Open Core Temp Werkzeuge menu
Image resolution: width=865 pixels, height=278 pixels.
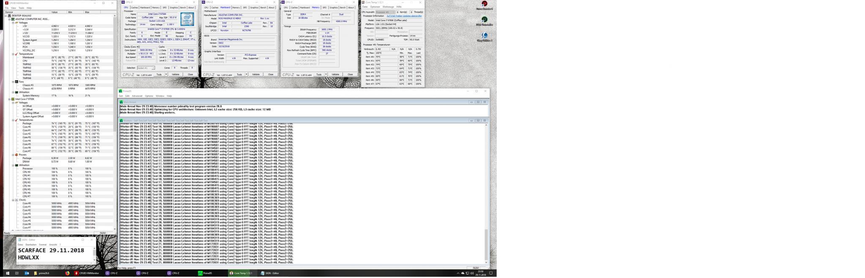click(388, 7)
